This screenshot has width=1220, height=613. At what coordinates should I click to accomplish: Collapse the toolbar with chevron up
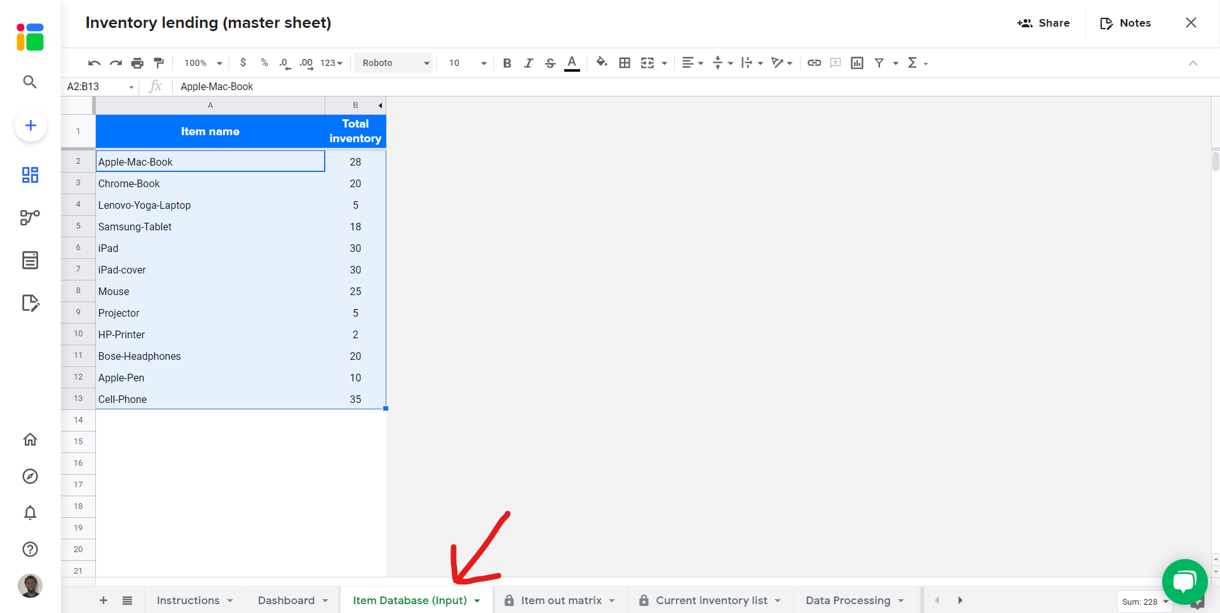tap(1193, 63)
